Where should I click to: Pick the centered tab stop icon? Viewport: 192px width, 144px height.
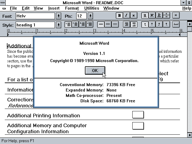coord(152,24)
